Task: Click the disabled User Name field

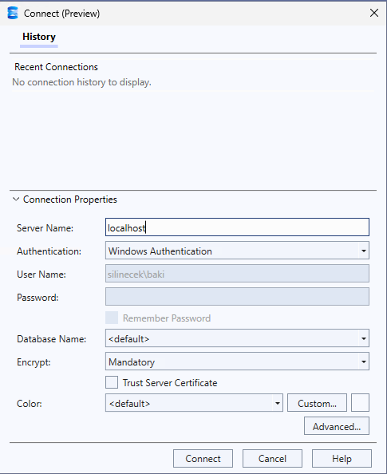Action: (x=237, y=274)
